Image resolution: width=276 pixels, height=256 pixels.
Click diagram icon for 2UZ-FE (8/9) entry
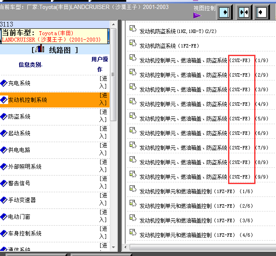(133, 160)
